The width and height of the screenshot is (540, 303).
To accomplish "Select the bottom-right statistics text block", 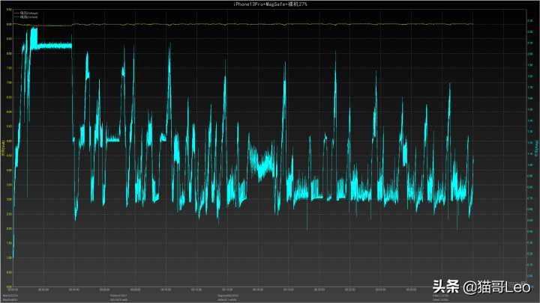I will 441,297.
